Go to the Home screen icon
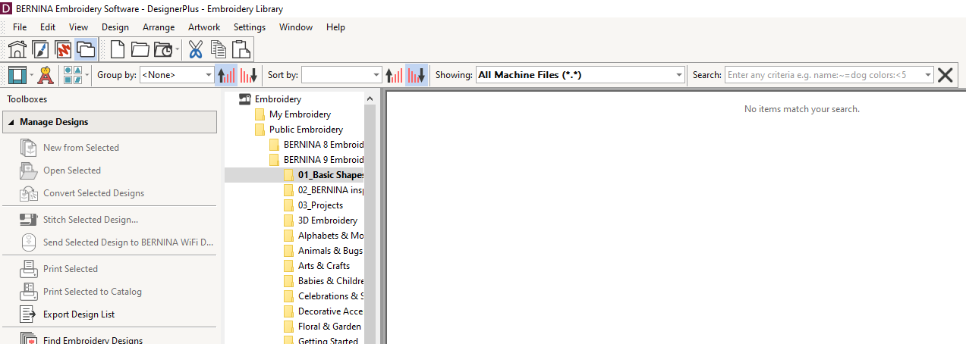966x344 pixels. click(x=17, y=50)
